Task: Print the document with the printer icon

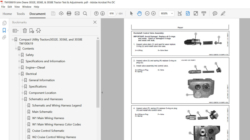Action: click(x=69, y=13)
